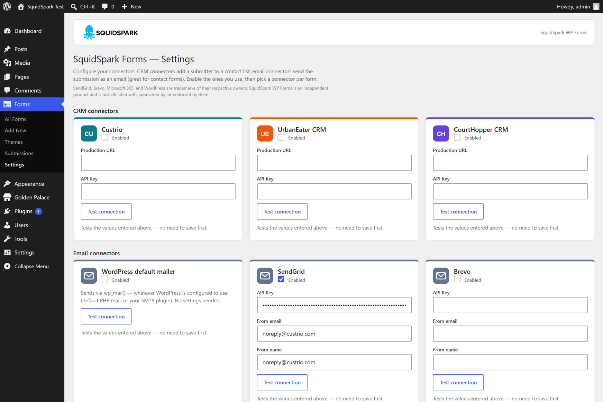This screenshot has width=603, height=402.
Task: Focus Brevo From email field
Action: point(510,334)
